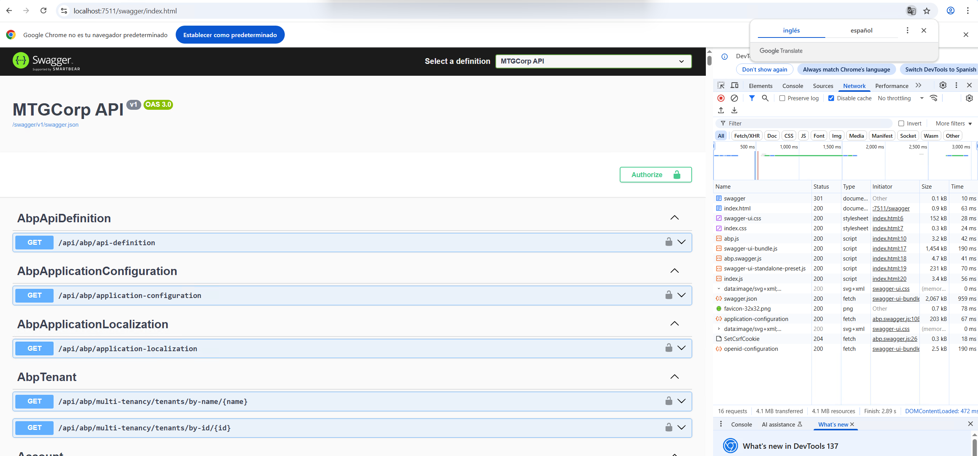Enable the Preserve log checkbox
978x456 pixels.
782,98
